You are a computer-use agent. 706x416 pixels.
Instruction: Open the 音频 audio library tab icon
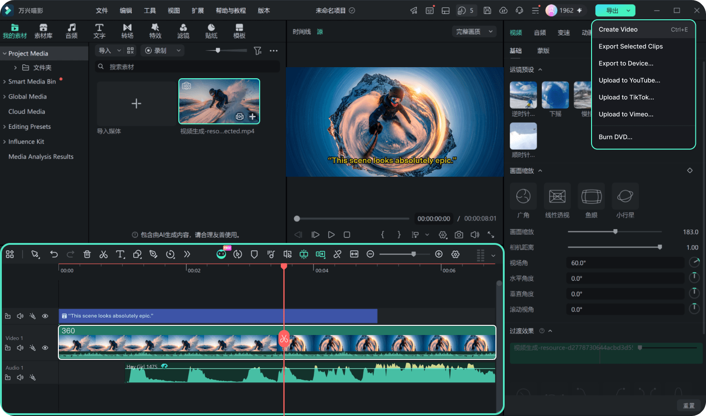pyautogui.click(x=71, y=31)
